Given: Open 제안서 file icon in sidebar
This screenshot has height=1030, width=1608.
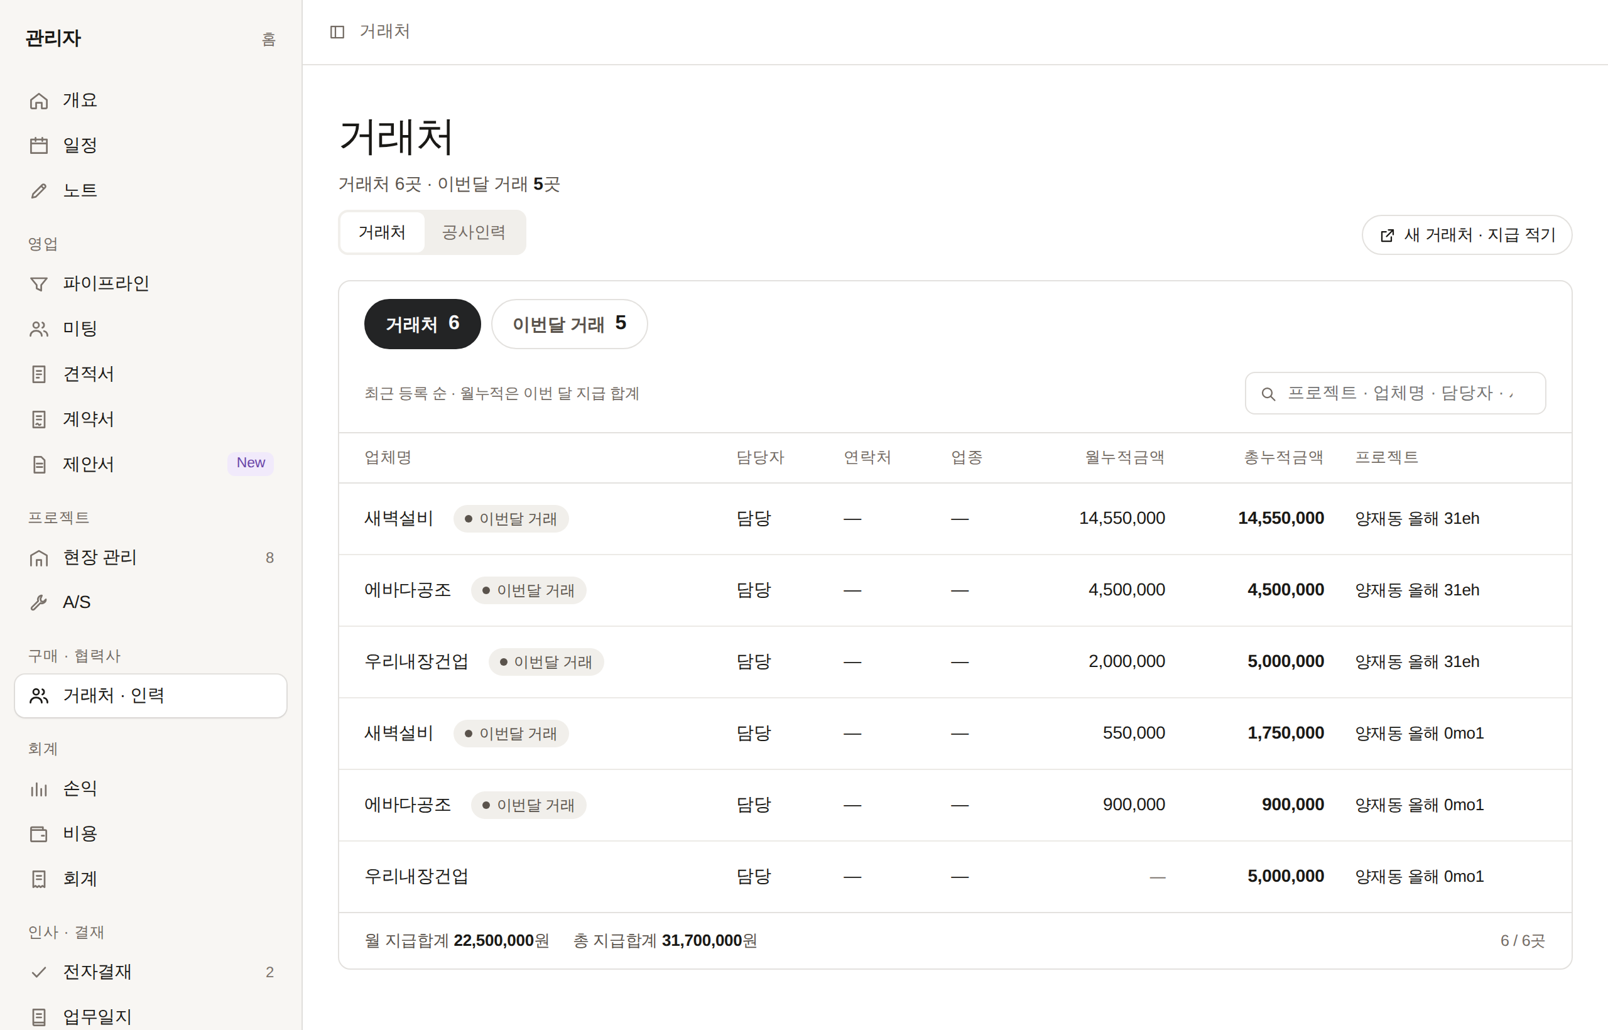Looking at the screenshot, I should 39,464.
